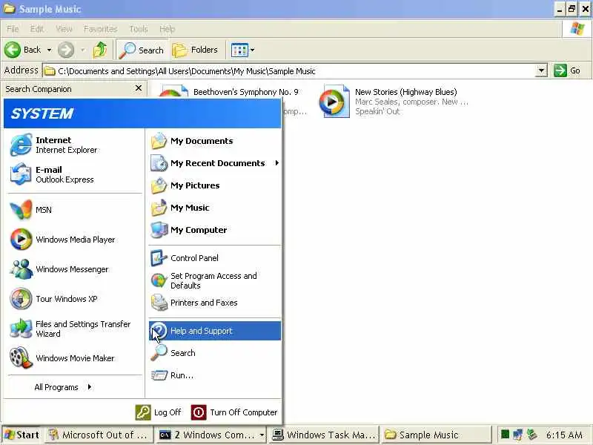The height and width of the screenshot is (445, 593).
Task: Click the Back toolbar button
Action: coord(23,50)
